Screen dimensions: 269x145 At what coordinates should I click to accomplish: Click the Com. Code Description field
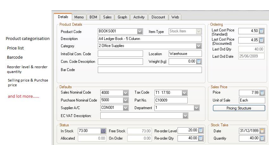point(120,62)
